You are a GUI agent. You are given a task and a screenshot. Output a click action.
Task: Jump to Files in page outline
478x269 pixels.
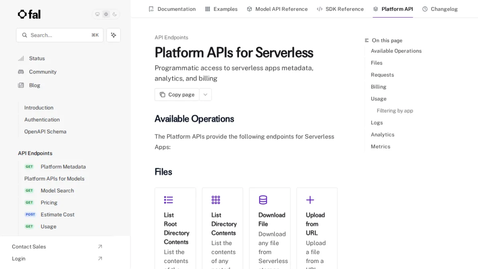(376, 63)
